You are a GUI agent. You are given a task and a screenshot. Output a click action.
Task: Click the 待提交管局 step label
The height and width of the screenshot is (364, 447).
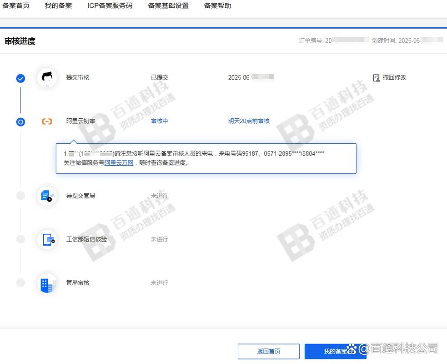point(80,196)
